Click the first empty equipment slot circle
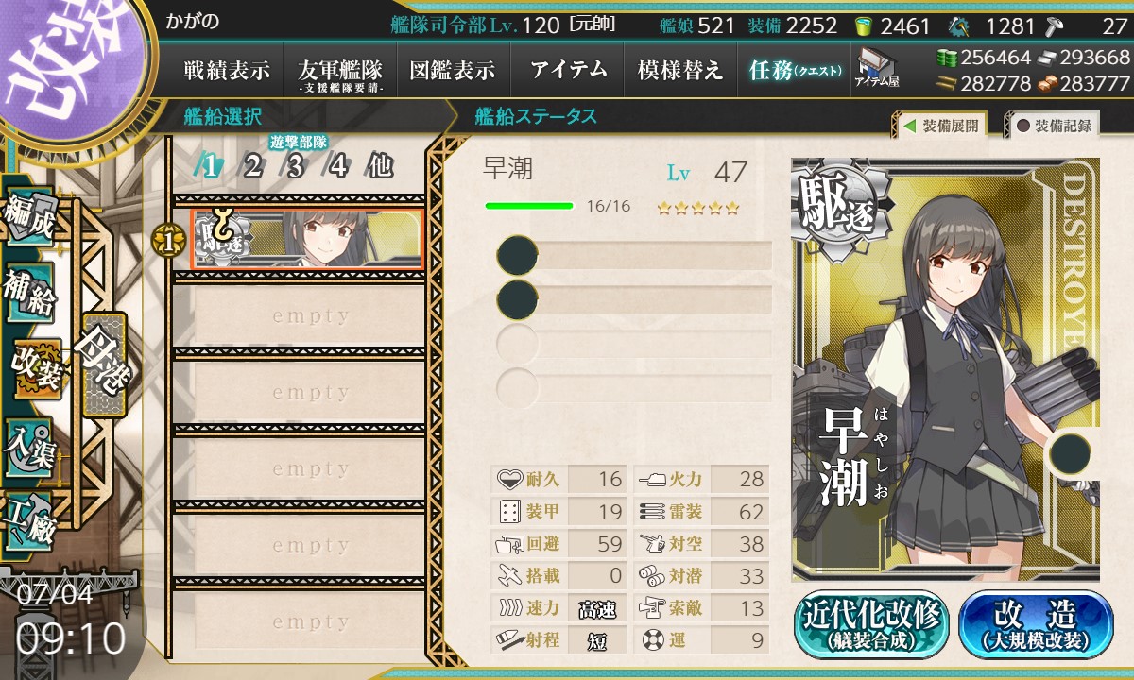The width and height of the screenshot is (1134, 680). tap(517, 256)
